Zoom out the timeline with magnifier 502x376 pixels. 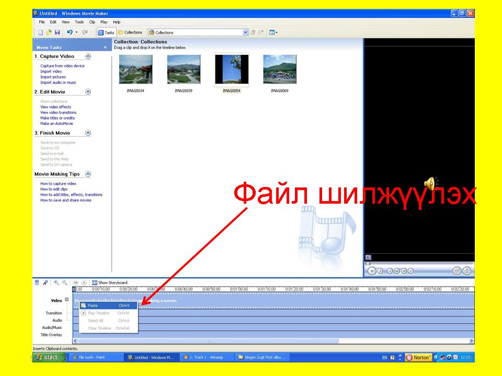click(x=64, y=283)
